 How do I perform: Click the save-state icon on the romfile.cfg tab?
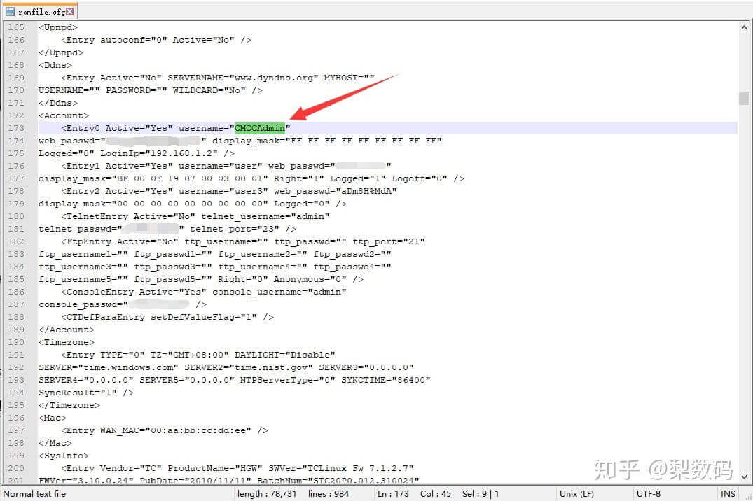point(11,11)
